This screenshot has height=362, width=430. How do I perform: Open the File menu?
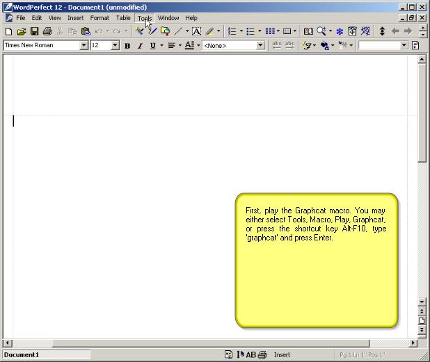click(21, 18)
